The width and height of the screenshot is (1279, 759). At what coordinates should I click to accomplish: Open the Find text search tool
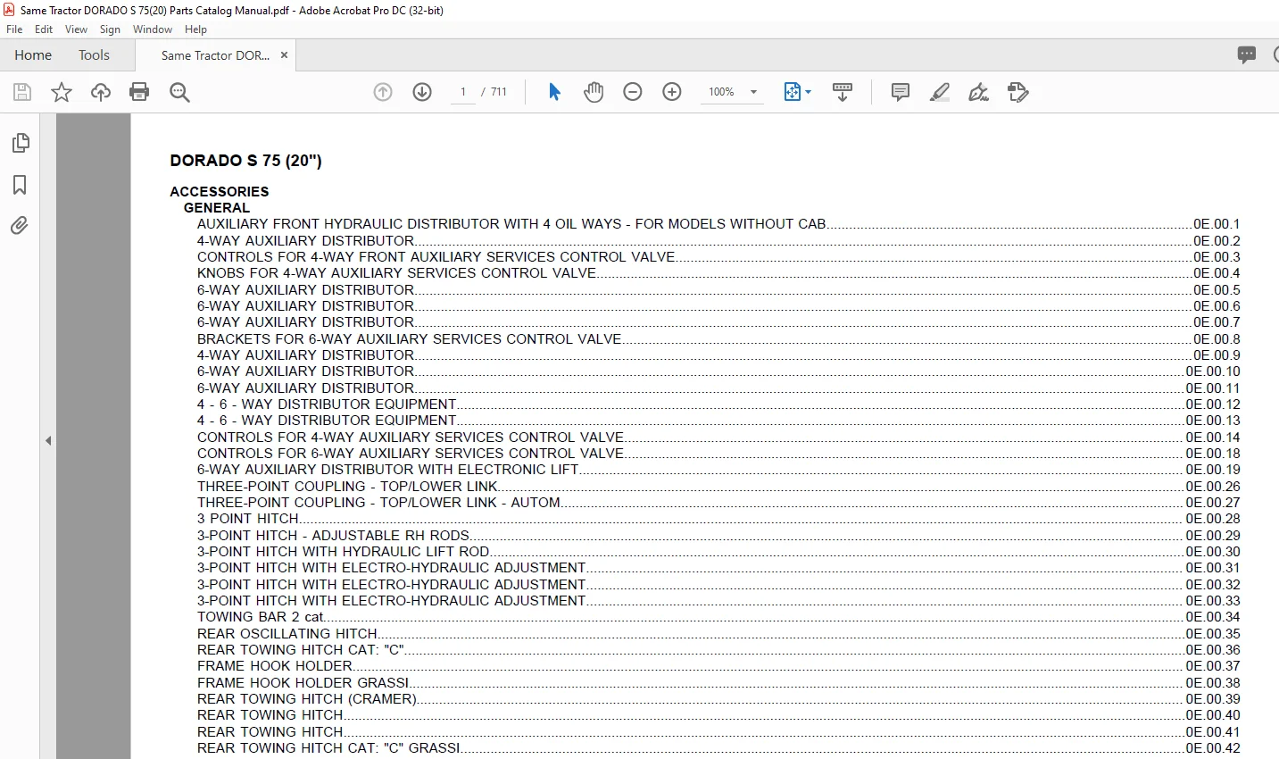(x=179, y=92)
